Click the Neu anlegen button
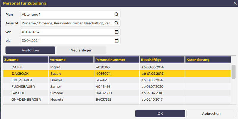Viewport: 238px width, 119px height. click(81, 50)
